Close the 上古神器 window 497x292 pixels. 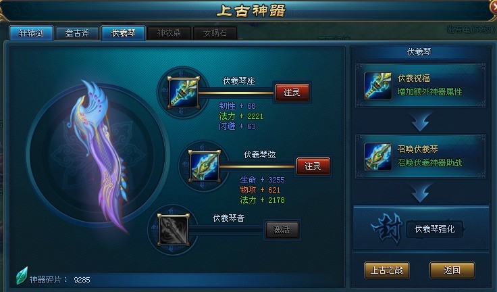coord(493,6)
